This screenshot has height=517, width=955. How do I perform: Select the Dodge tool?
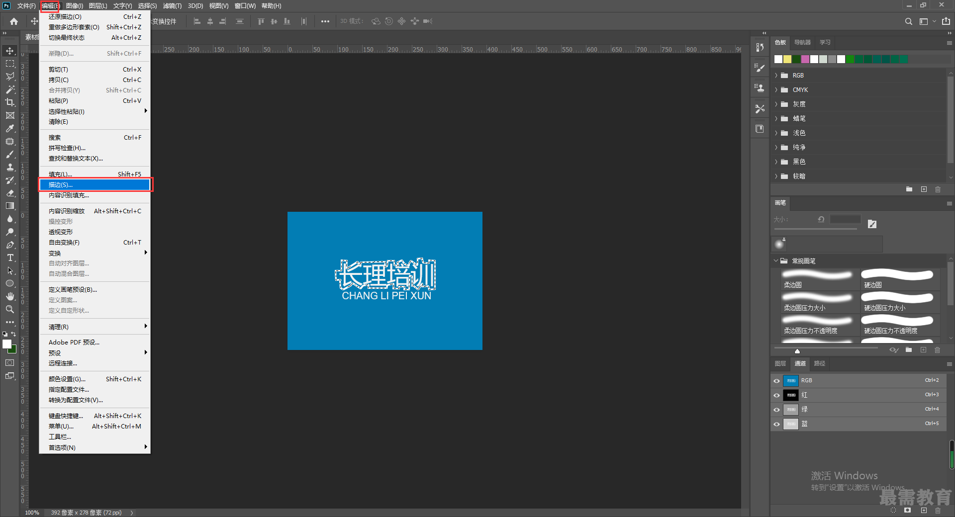pos(10,232)
